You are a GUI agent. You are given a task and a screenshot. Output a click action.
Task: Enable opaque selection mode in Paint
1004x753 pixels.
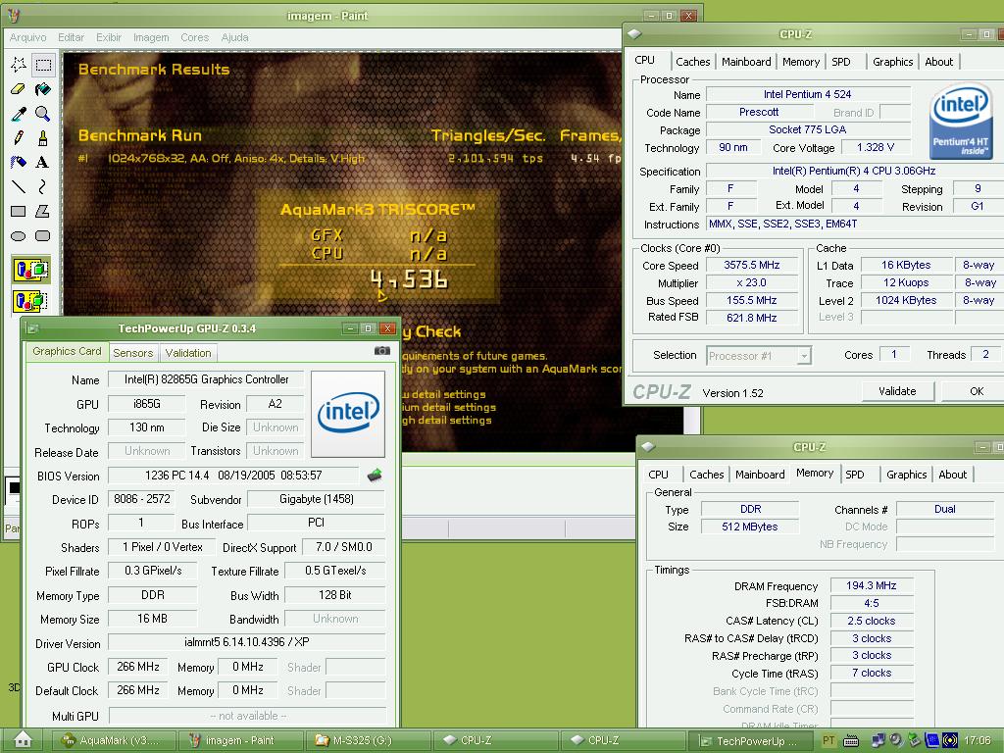[x=30, y=270]
